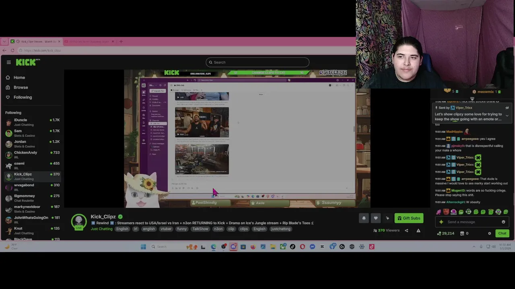515x289 pixels.
Task: Open the Kick hamburger menu
Action: pyautogui.click(x=8, y=62)
